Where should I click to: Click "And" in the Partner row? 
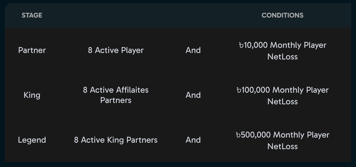coord(193,50)
